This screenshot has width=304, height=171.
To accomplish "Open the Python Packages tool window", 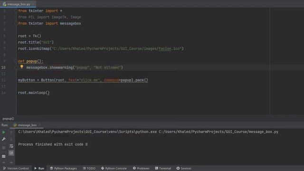I will click(x=63, y=168).
